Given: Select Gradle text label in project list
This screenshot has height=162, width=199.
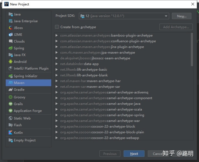Looking at the screenshot, I should click(19, 90).
